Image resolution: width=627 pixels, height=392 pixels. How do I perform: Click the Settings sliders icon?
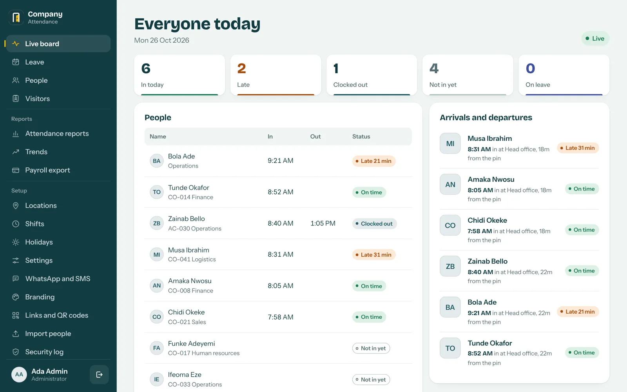(16, 260)
